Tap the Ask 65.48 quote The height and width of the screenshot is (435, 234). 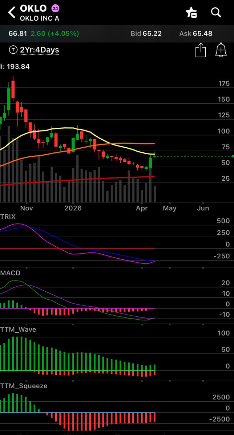tap(195, 34)
